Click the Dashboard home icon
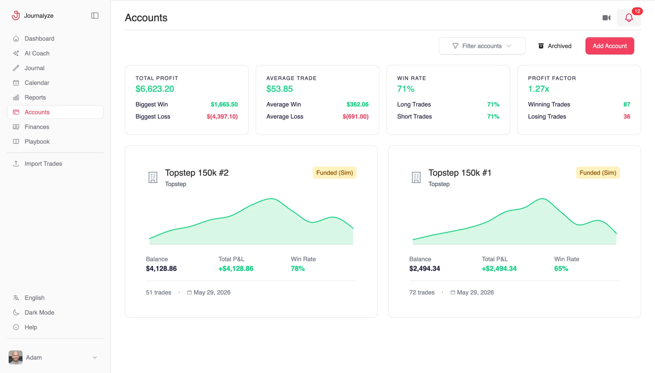The width and height of the screenshot is (655, 373). pyautogui.click(x=16, y=39)
